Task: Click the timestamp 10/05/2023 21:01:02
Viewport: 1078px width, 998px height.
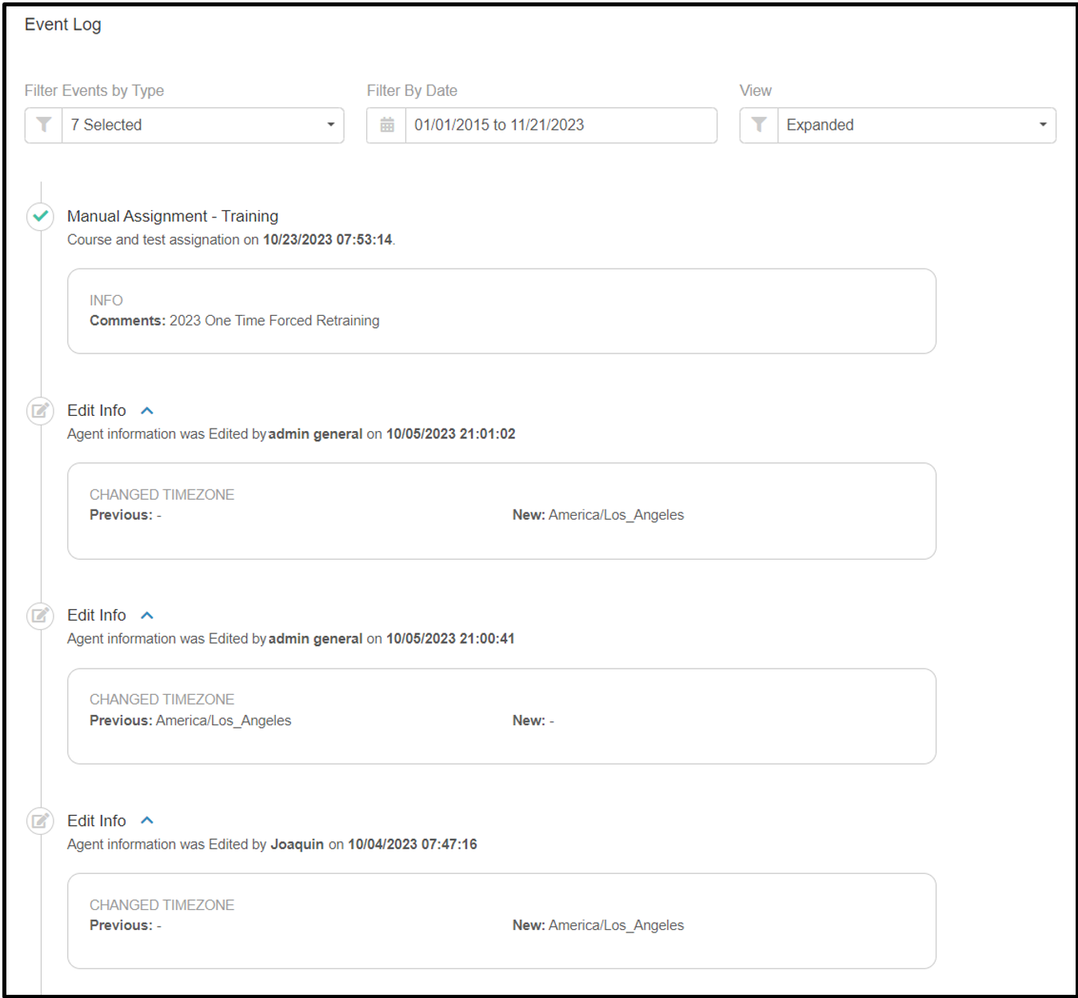Action: (x=451, y=434)
